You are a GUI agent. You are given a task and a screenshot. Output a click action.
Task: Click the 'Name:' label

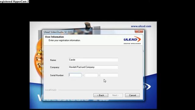(53, 60)
